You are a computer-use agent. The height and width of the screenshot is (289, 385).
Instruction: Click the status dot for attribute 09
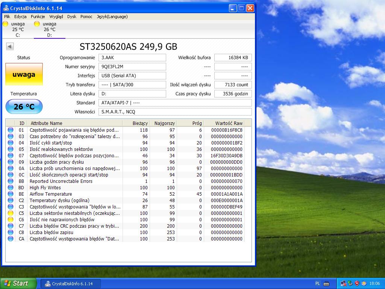pyautogui.click(x=11, y=162)
